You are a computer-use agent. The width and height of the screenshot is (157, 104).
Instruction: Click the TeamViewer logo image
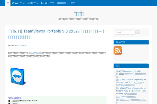point(18,76)
